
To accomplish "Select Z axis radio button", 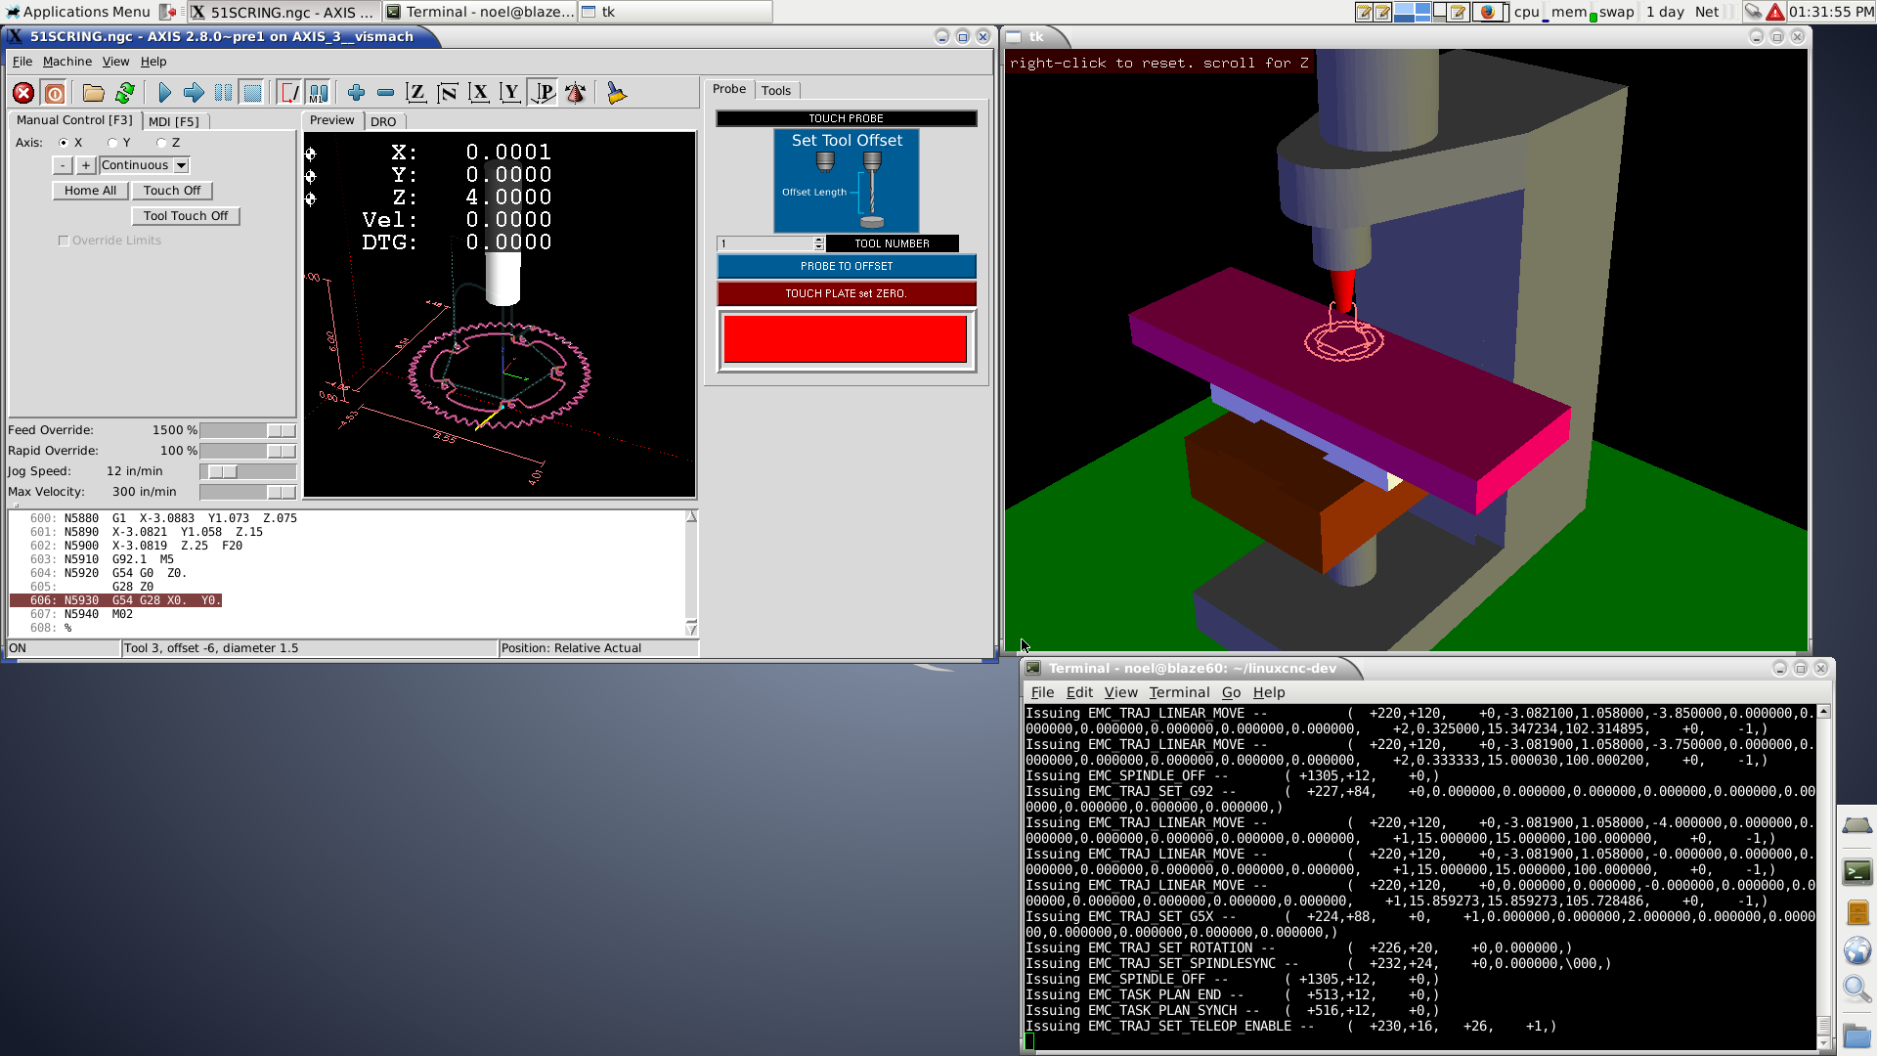I will coord(161,143).
